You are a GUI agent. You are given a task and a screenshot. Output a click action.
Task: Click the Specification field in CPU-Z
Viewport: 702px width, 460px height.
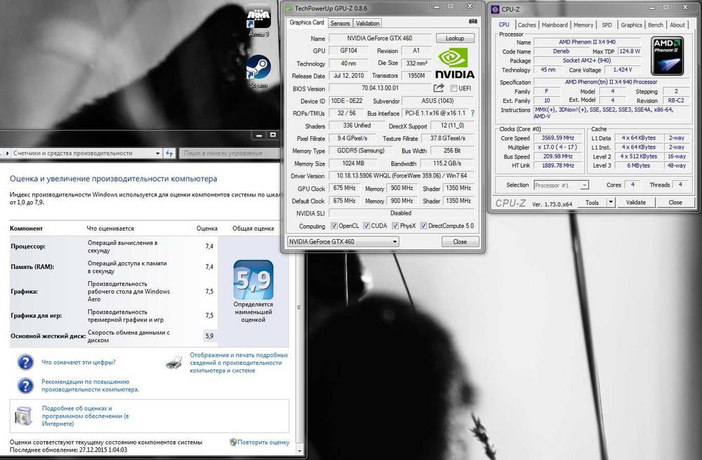[x=611, y=82]
